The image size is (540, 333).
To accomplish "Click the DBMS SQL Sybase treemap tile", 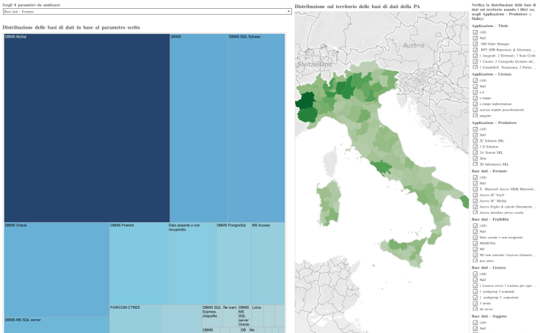I will point(256,128).
